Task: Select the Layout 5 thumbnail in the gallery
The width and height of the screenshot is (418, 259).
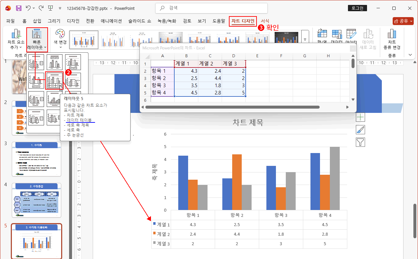Action: click(x=55, y=80)
